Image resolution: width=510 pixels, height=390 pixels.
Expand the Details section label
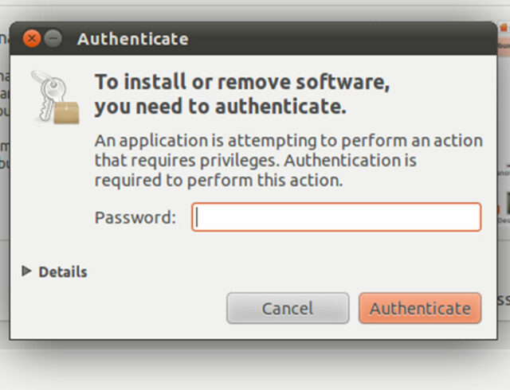click(x=63, y=272)
